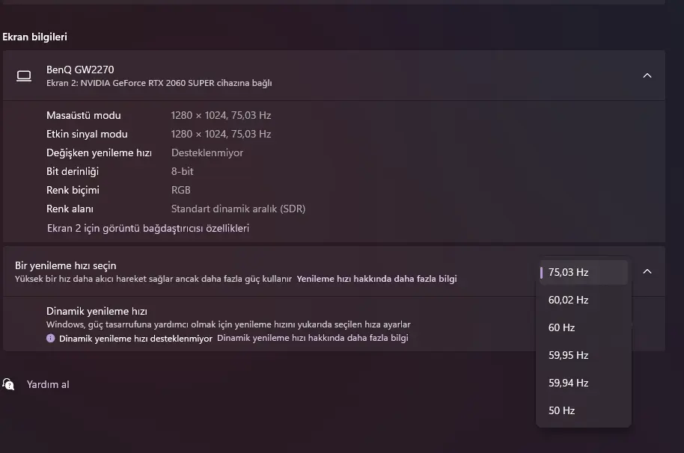The height and width of the screenshot is (453, 684).
Task: Set refresh rate to 50 Hz
Action: point(583,410)
